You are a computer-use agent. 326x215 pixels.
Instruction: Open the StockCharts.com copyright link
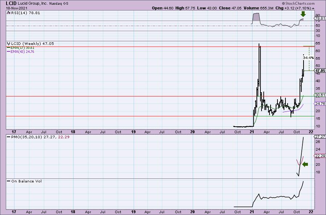click(x=298, y=3)
